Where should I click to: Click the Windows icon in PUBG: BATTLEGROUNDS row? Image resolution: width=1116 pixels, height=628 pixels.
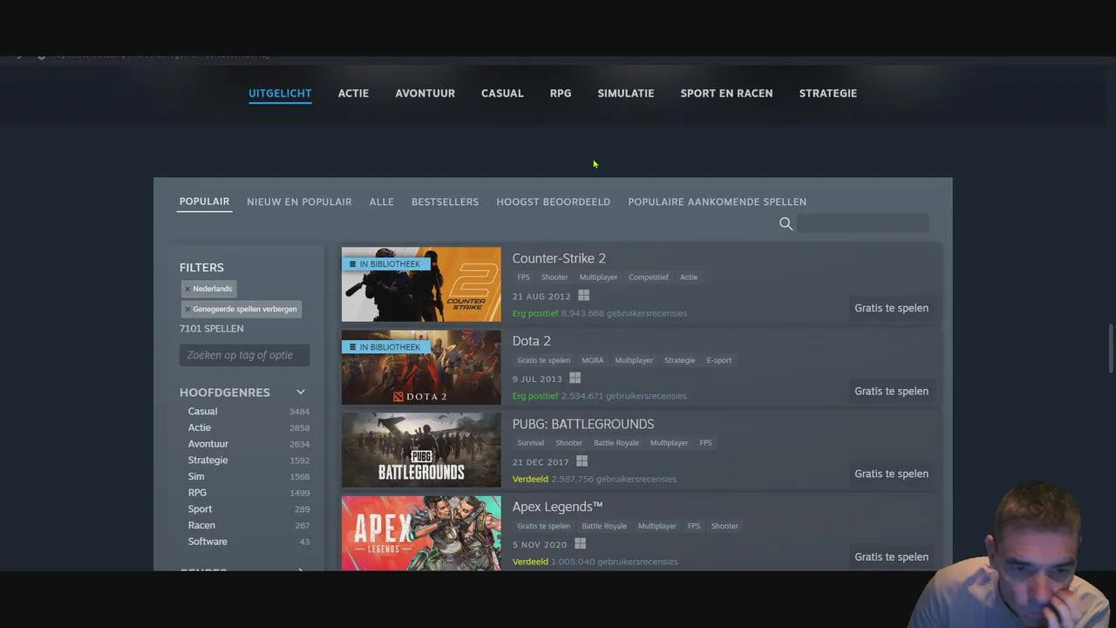point(582,461)
